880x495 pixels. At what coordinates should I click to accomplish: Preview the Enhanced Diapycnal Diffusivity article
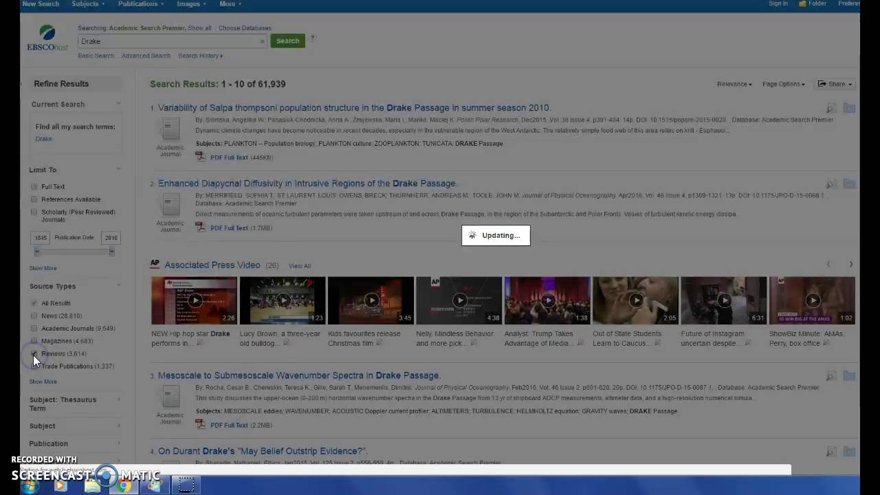pos(832,184)
